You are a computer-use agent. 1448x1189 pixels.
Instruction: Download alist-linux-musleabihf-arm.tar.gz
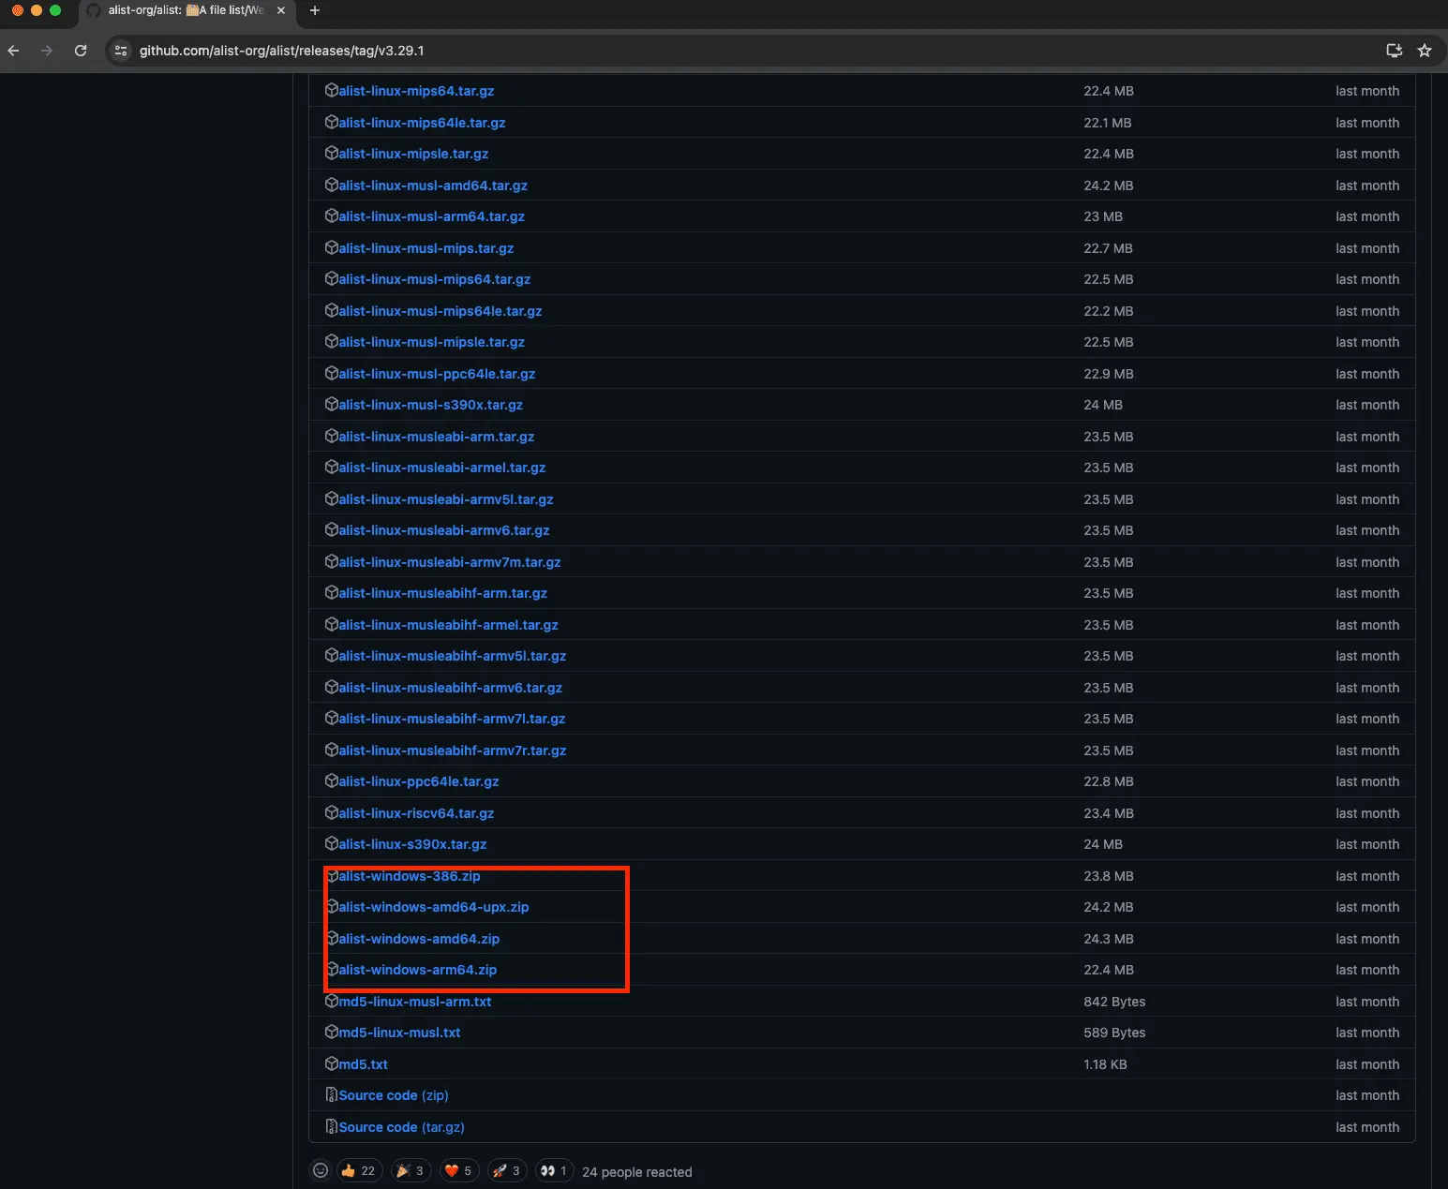point(442,593)
